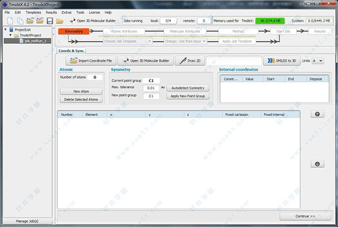Open the Choose Job Template dropdown

128,41
